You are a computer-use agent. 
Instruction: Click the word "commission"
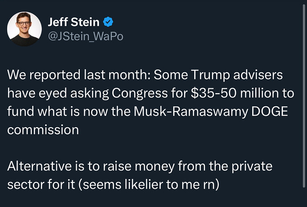point(43,130)
